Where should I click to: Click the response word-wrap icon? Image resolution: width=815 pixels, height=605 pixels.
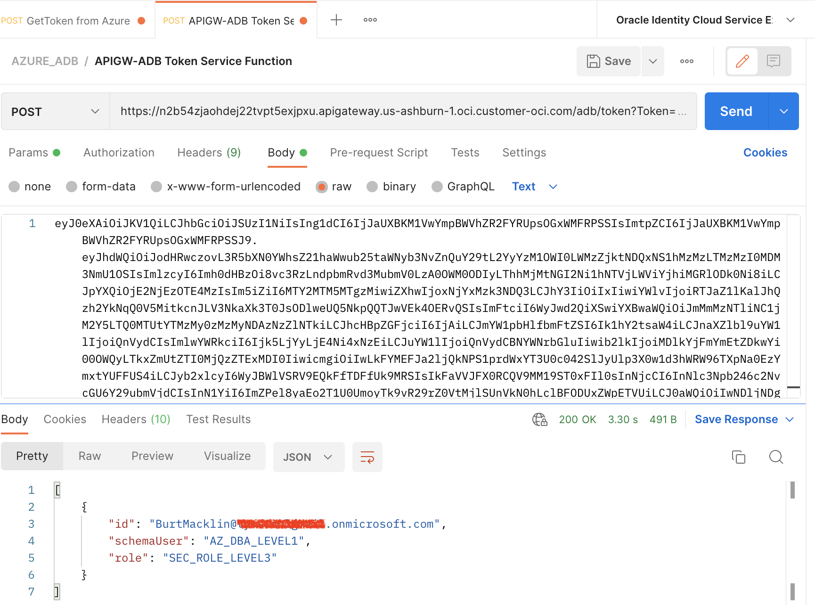pyautogui.click(x=367, y=457)
